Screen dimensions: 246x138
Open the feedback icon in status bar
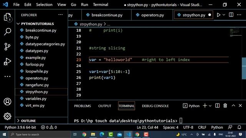(x=230, y=127)
